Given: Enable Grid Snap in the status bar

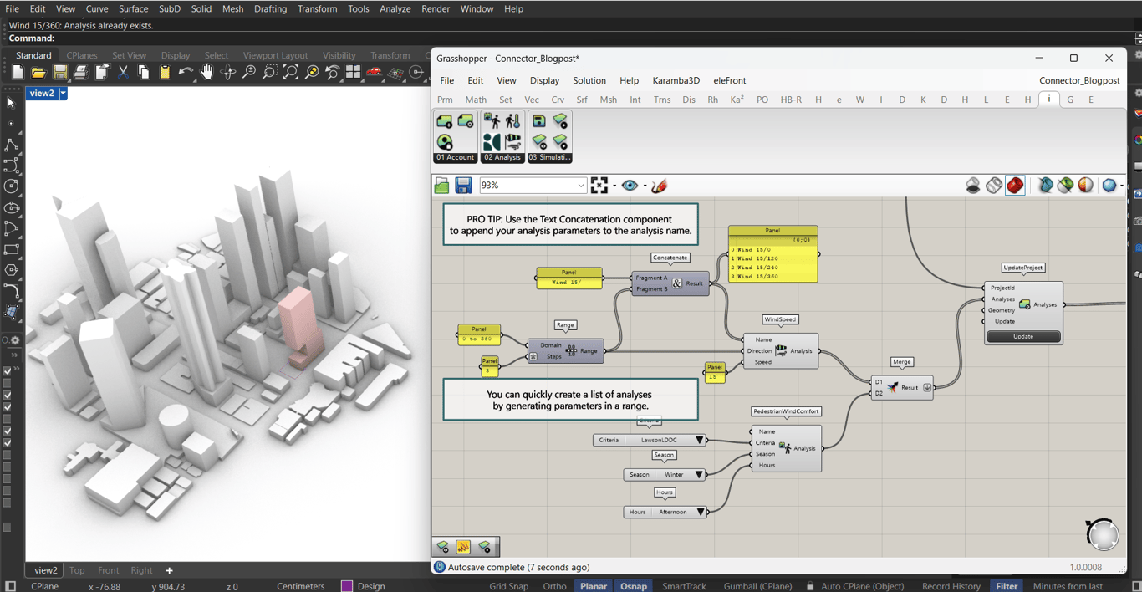Looking at the screenshot, I should [x=508, y=586].
